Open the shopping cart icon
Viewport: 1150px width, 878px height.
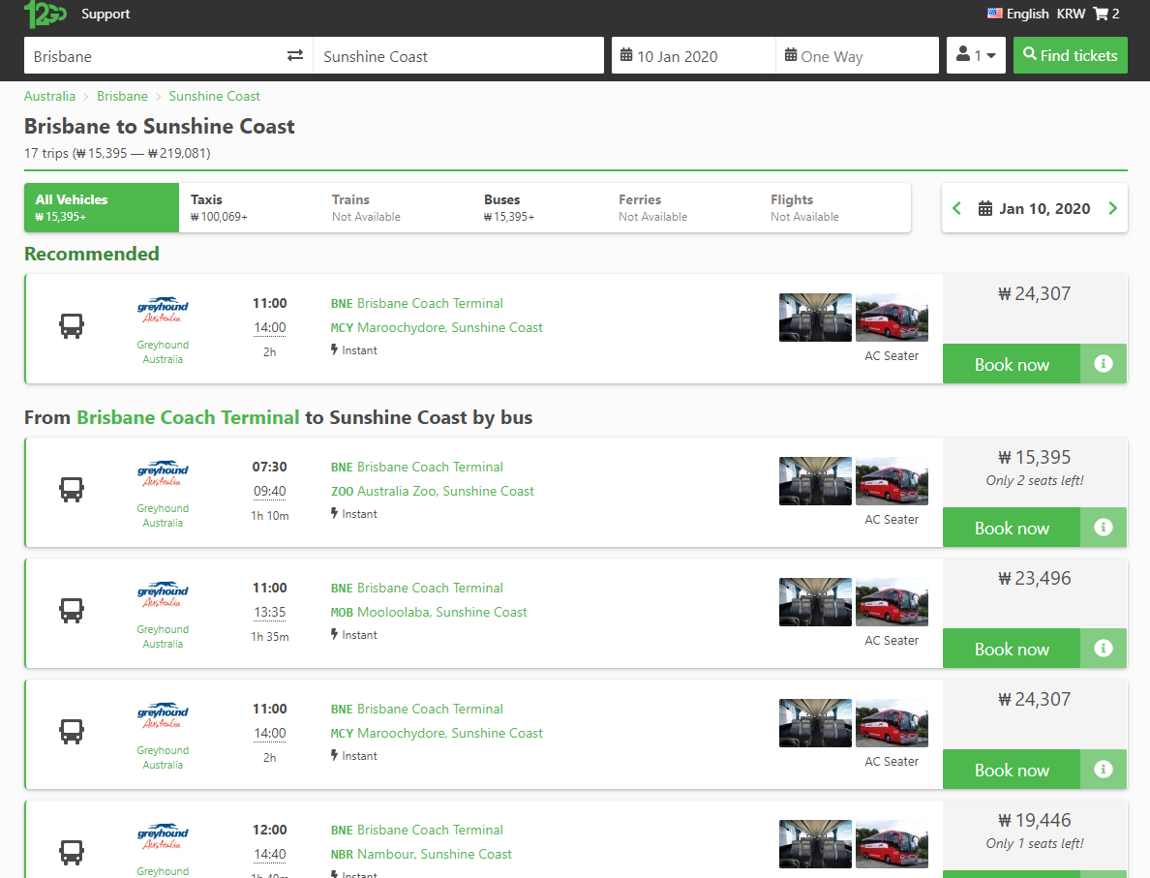(1100, 14)
